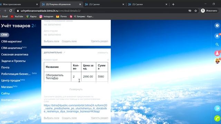Viewport: 221px width, 124px height.
Task: Click the Учёт товаров 24 logo
Action: coord(18,26)
